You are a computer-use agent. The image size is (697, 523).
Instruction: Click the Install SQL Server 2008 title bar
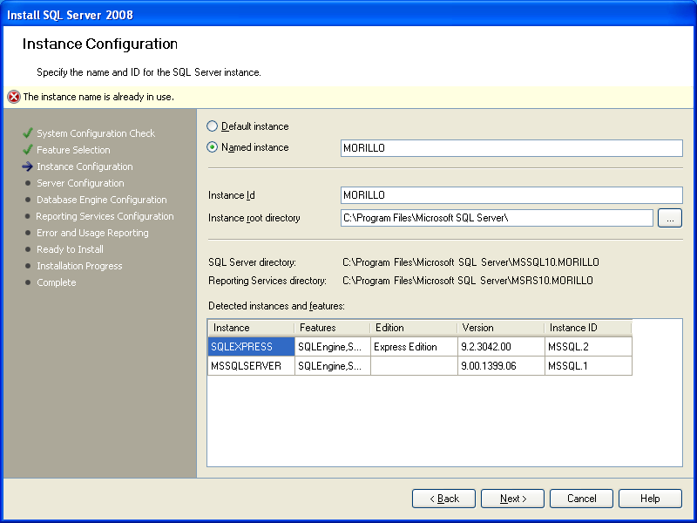pos(348,14)
